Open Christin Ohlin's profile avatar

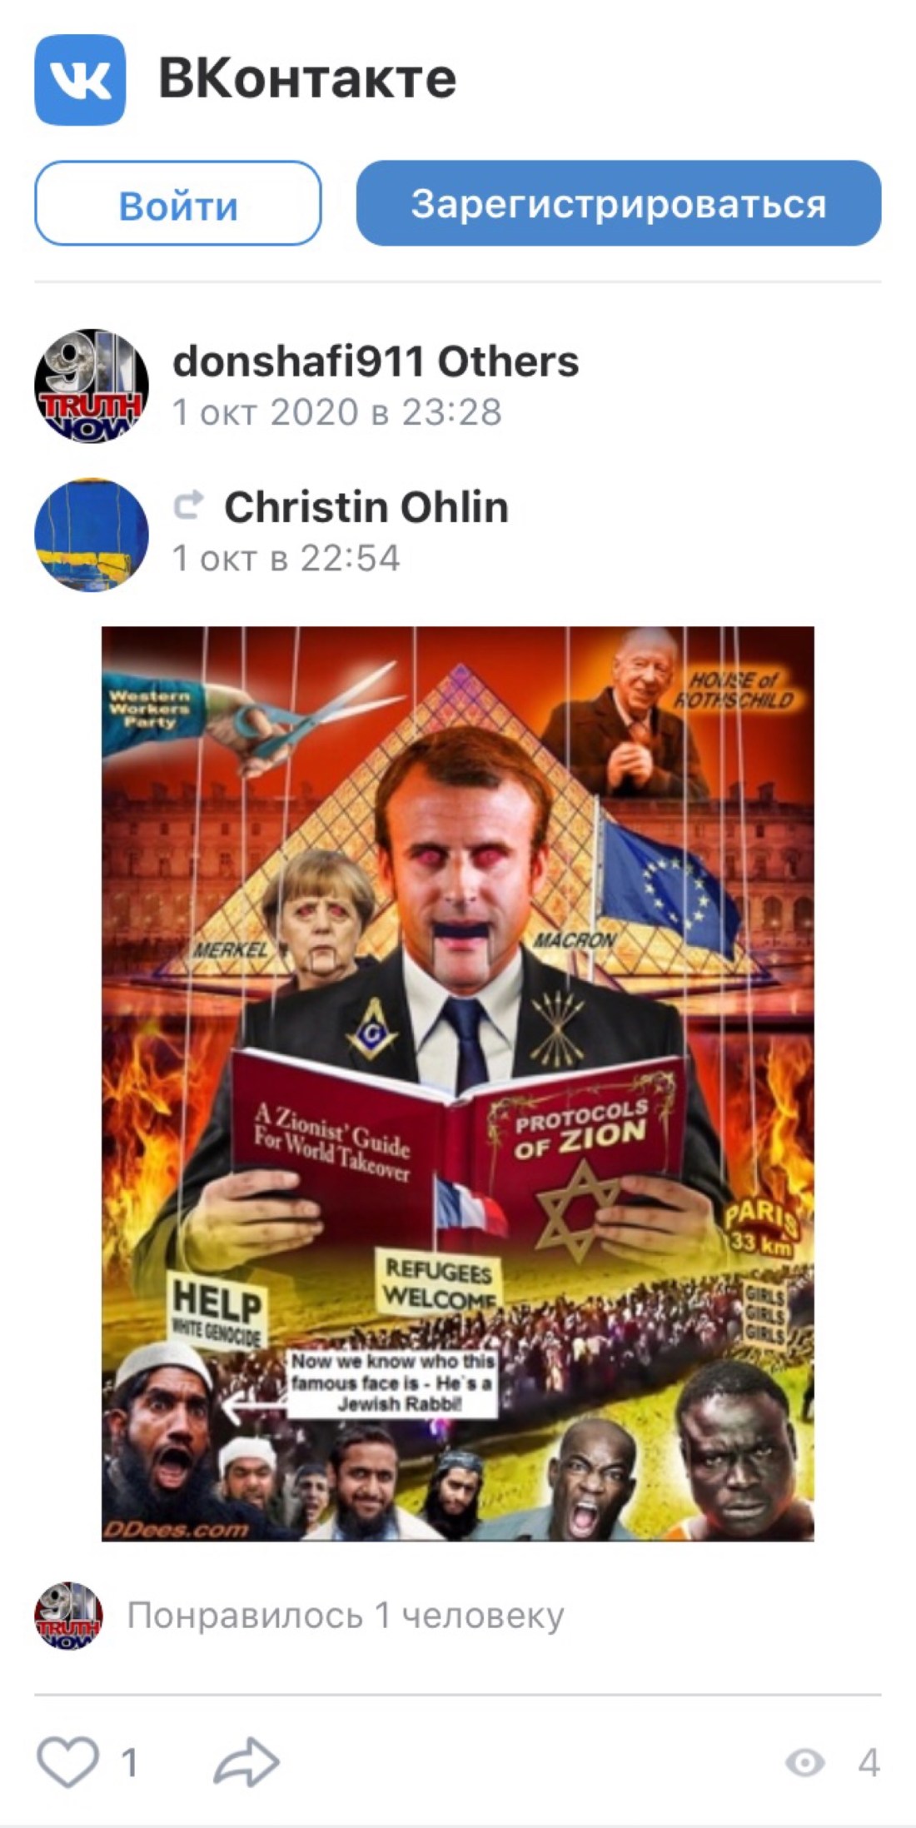click(92, 535)
